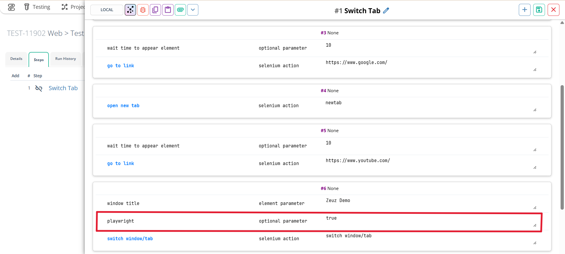This screenshot has height=254, width=565.
Task: Expand the blue chevron dropdown in toolbar
Action: tap(193, 10)
